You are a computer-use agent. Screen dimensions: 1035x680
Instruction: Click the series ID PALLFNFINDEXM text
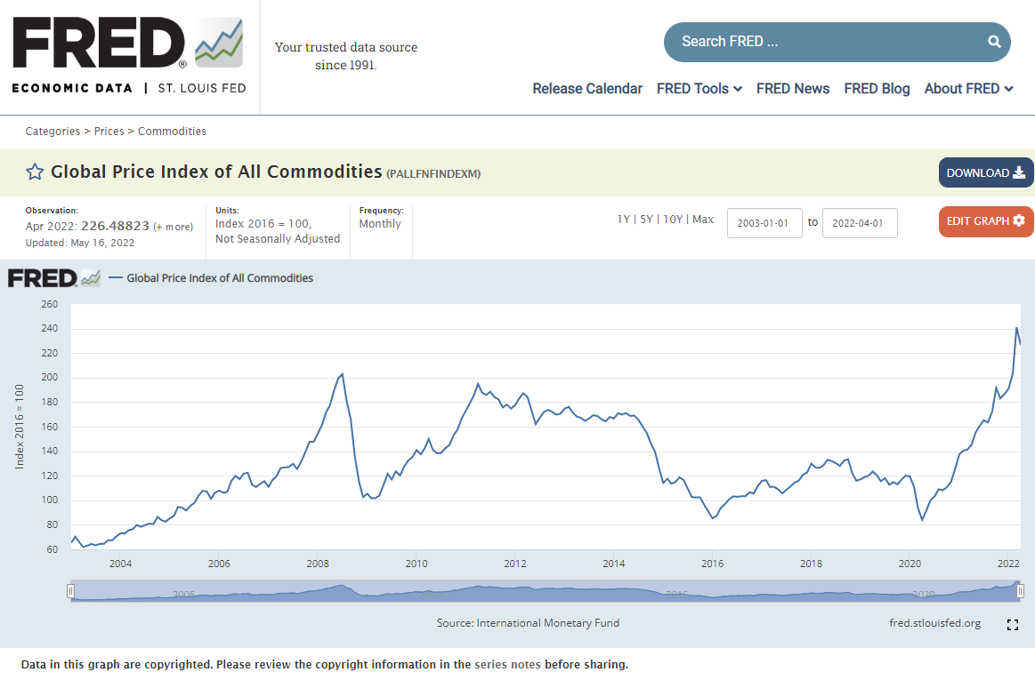tap(433, 174)
